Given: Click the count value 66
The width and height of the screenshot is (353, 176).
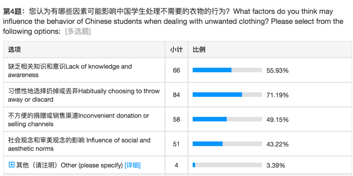Looking at the screenshot, I should 176,70.
